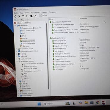Open File Explorer from the taskbar
Viewport: 110px width, 110px height.
[x=86, y=103]
